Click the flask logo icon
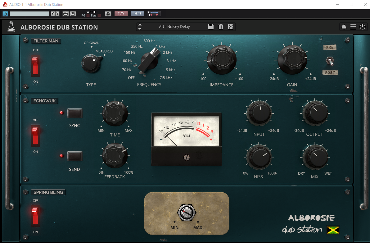 coord(11,27)
